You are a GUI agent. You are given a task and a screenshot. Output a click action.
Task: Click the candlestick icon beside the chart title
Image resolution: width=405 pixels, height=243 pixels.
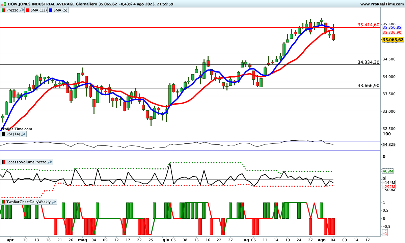(x=3, y=4)
